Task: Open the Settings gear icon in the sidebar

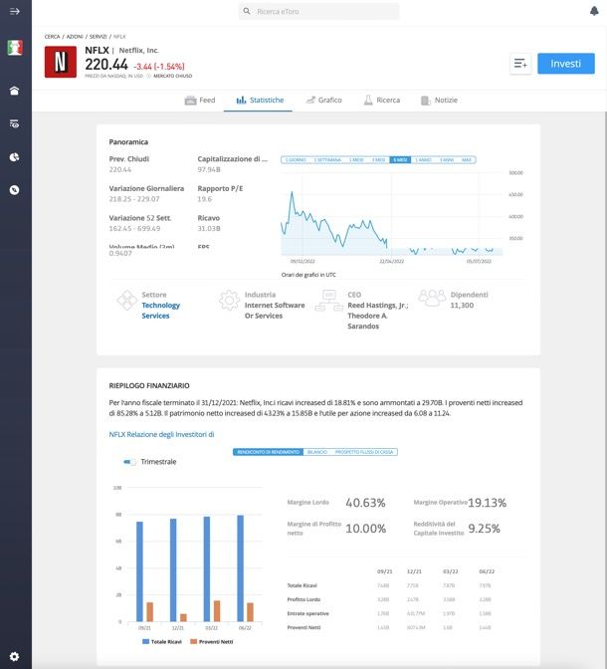Action: (x=15, y=656)
